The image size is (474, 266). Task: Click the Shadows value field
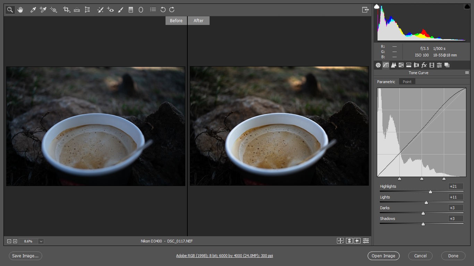pos(456,219)
